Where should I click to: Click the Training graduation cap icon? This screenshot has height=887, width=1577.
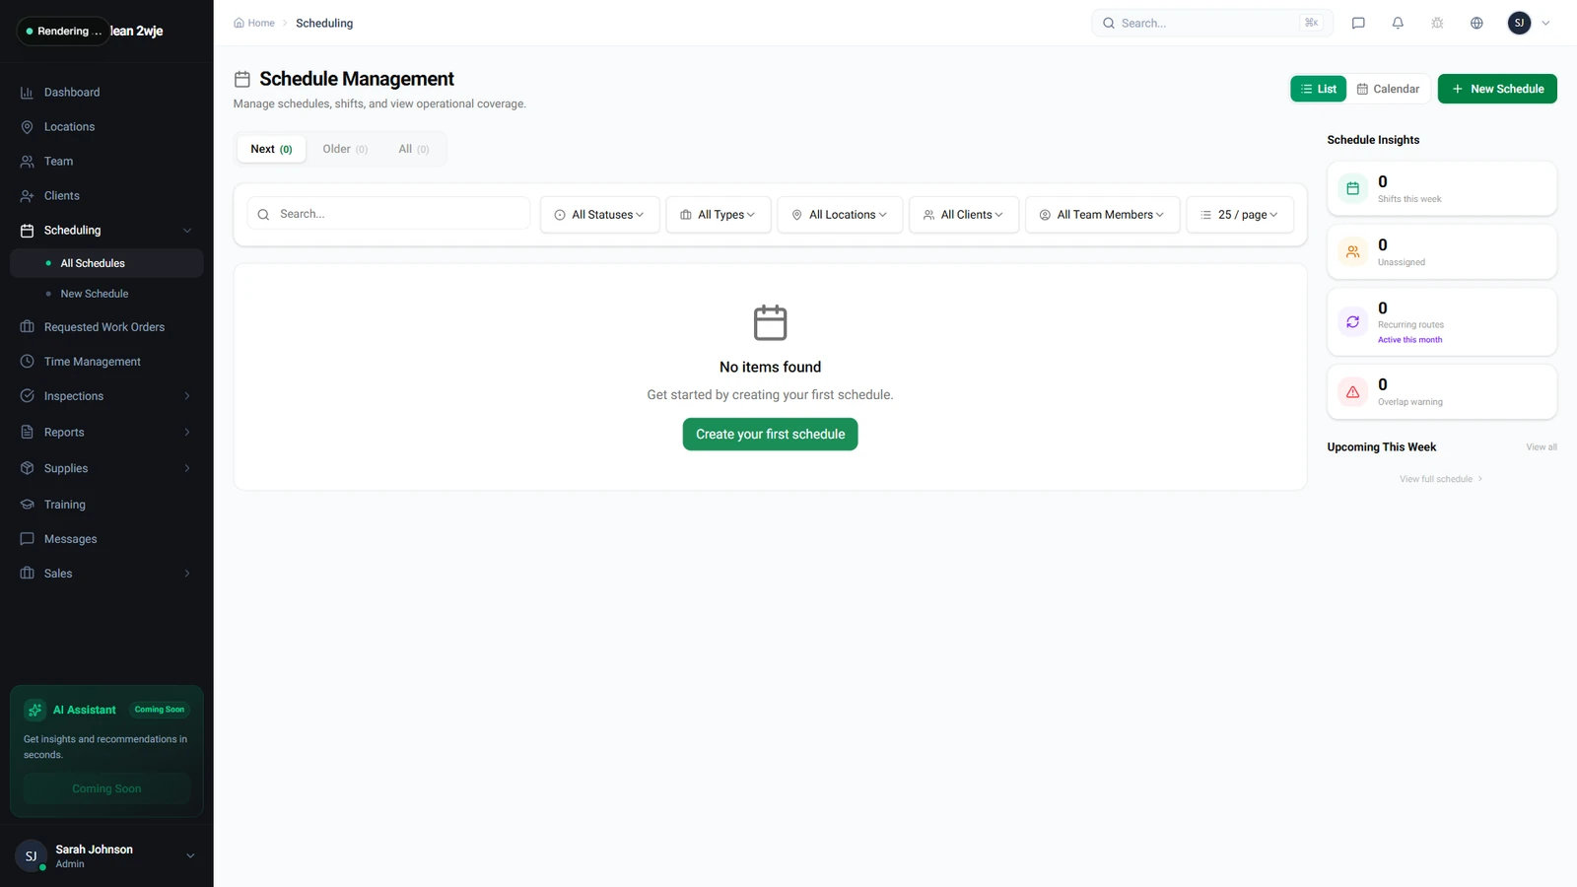[x=27, y=505]
